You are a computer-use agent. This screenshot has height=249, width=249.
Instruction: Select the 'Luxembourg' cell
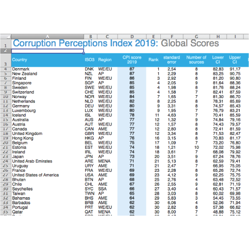point(47,111)
